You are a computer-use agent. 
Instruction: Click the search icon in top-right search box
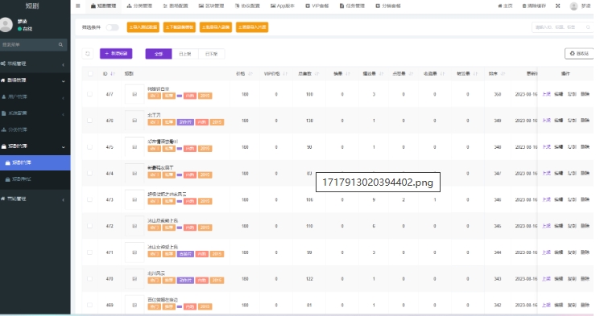pos(588,27)
